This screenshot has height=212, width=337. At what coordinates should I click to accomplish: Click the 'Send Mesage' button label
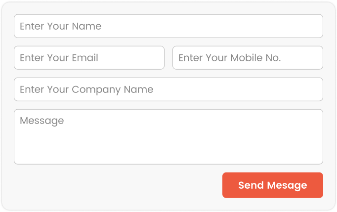tap(272, 185)
